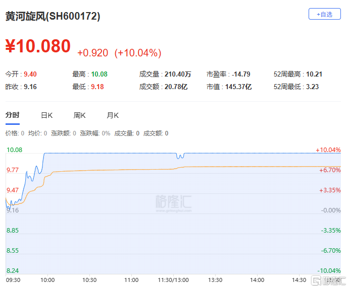This screenshot has width=349, height=289.
Task: Click the 成交量 value 210.40万
Action: pos(178,75)
